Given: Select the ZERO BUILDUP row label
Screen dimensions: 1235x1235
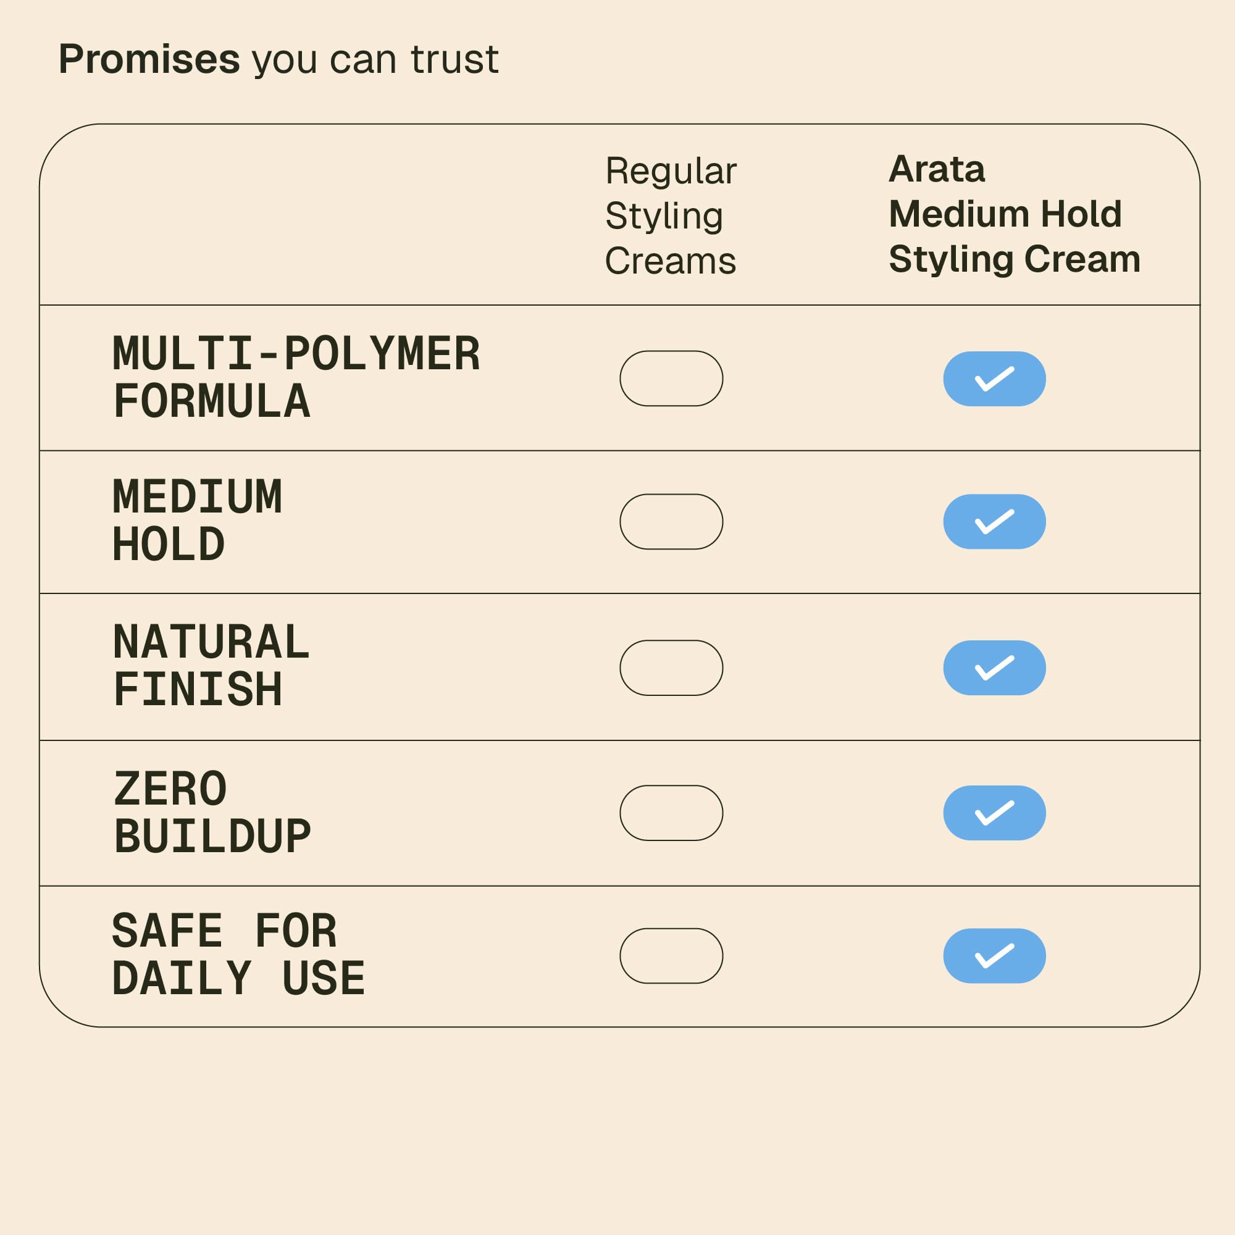Looking at the screenshot, I should point(212,812).
